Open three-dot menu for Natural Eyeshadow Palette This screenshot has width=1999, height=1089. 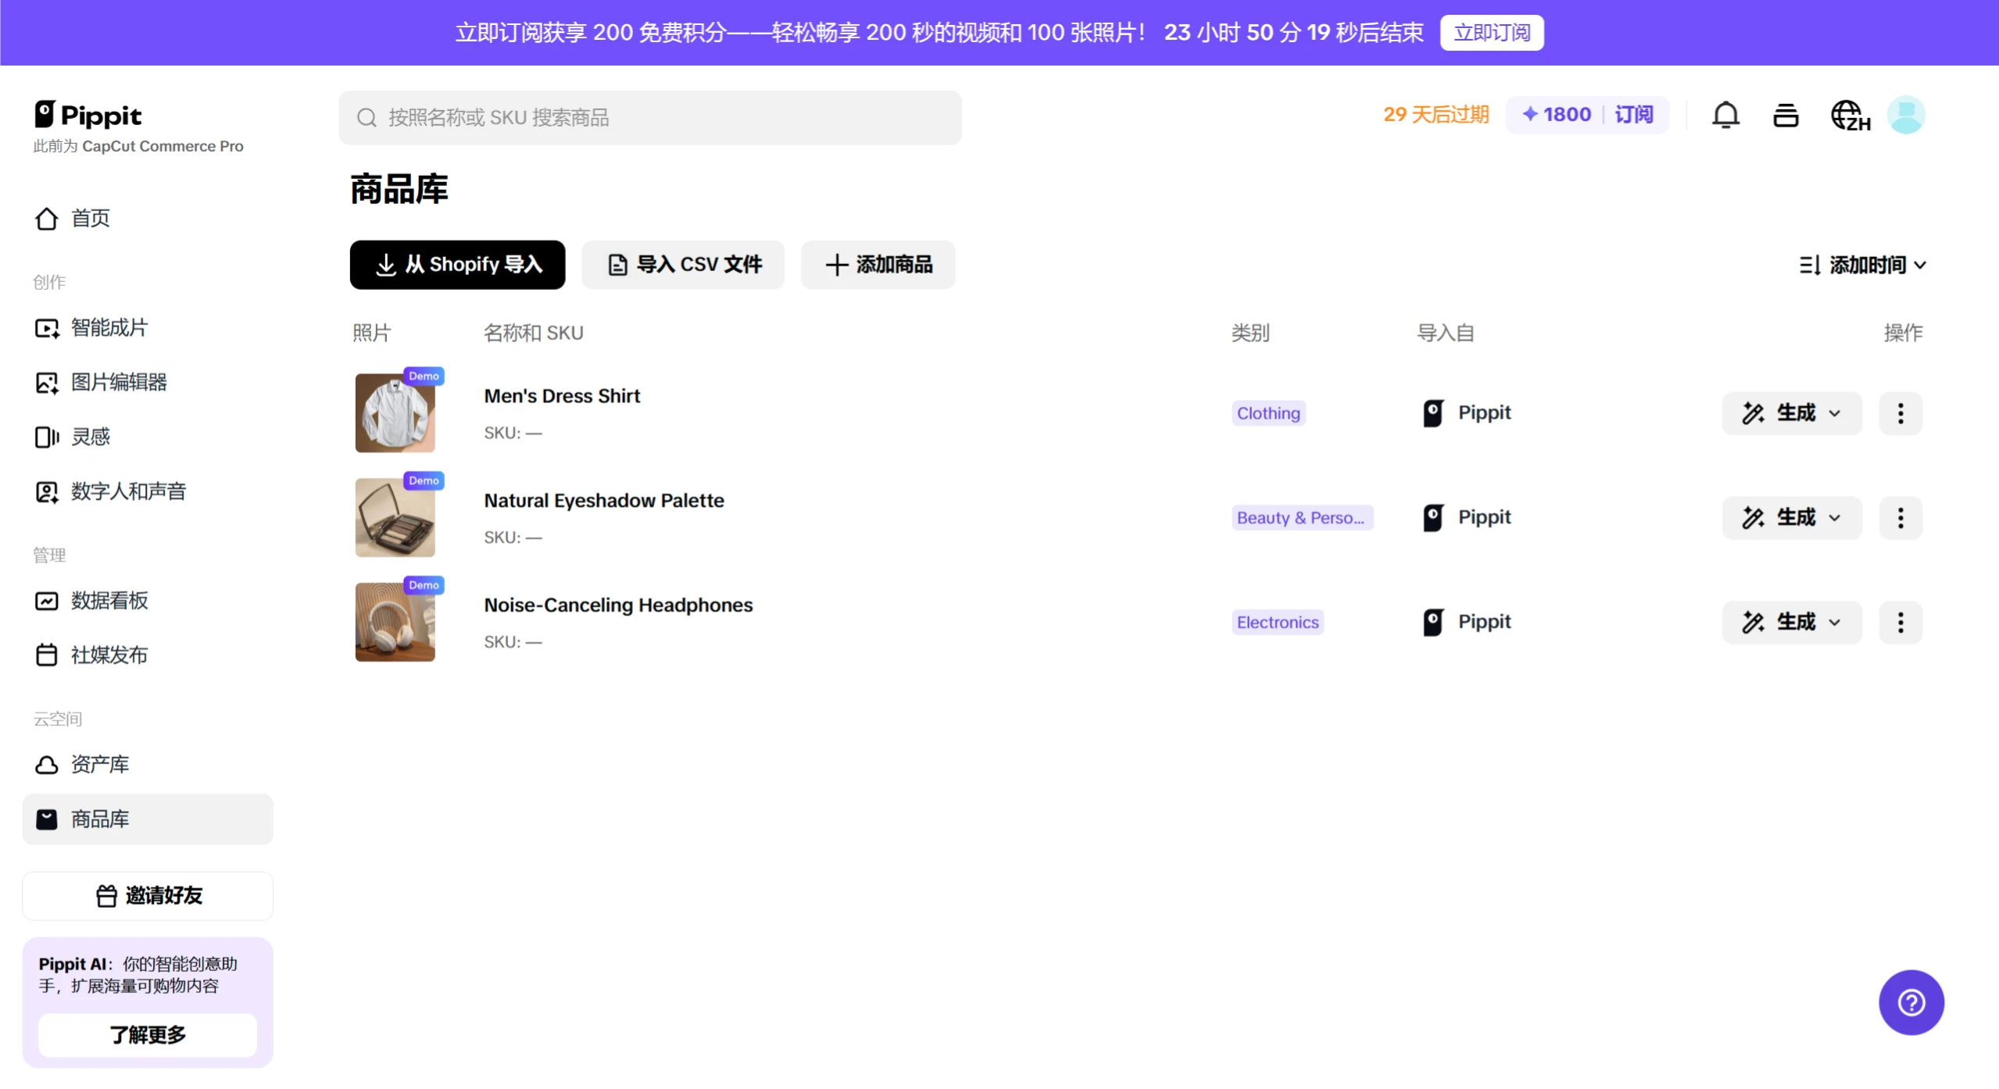[x=1901, y=518]
